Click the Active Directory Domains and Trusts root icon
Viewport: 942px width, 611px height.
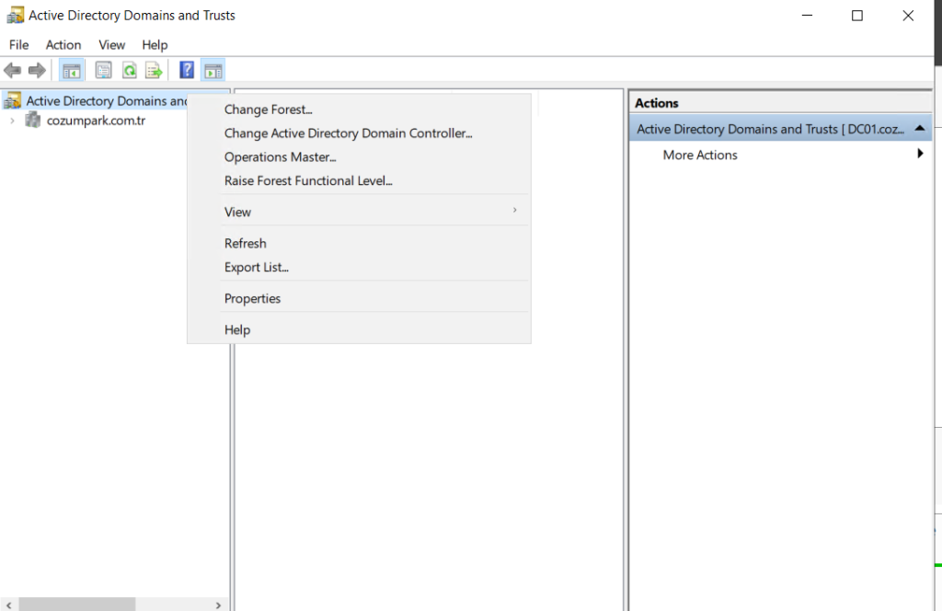[13, 101]
